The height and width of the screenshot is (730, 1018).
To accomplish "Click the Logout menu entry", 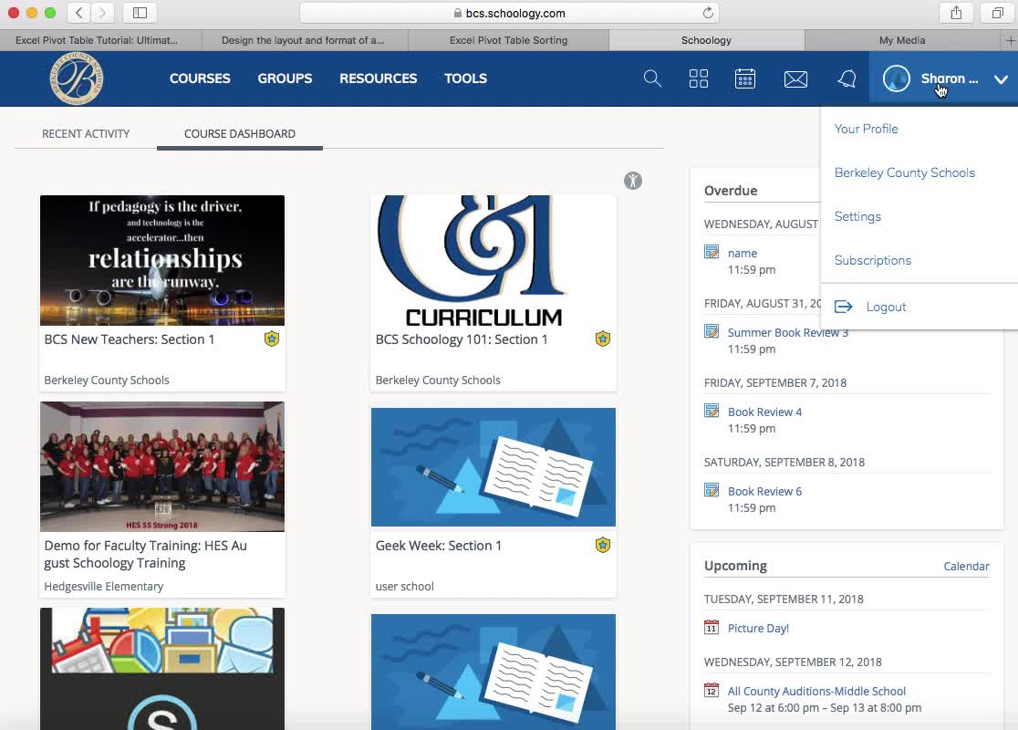I will click(x=886, y=307).
